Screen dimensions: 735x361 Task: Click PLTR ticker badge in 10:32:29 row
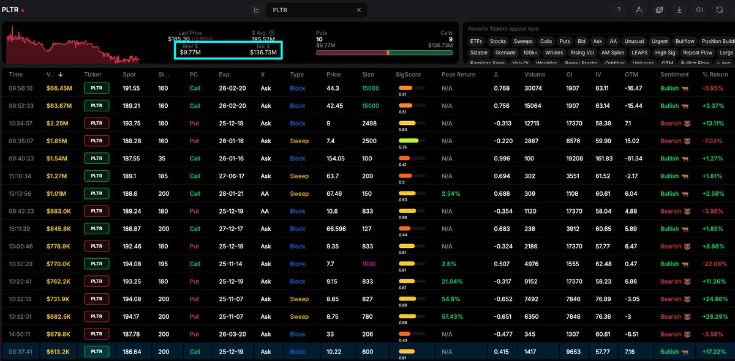[96, 264]
